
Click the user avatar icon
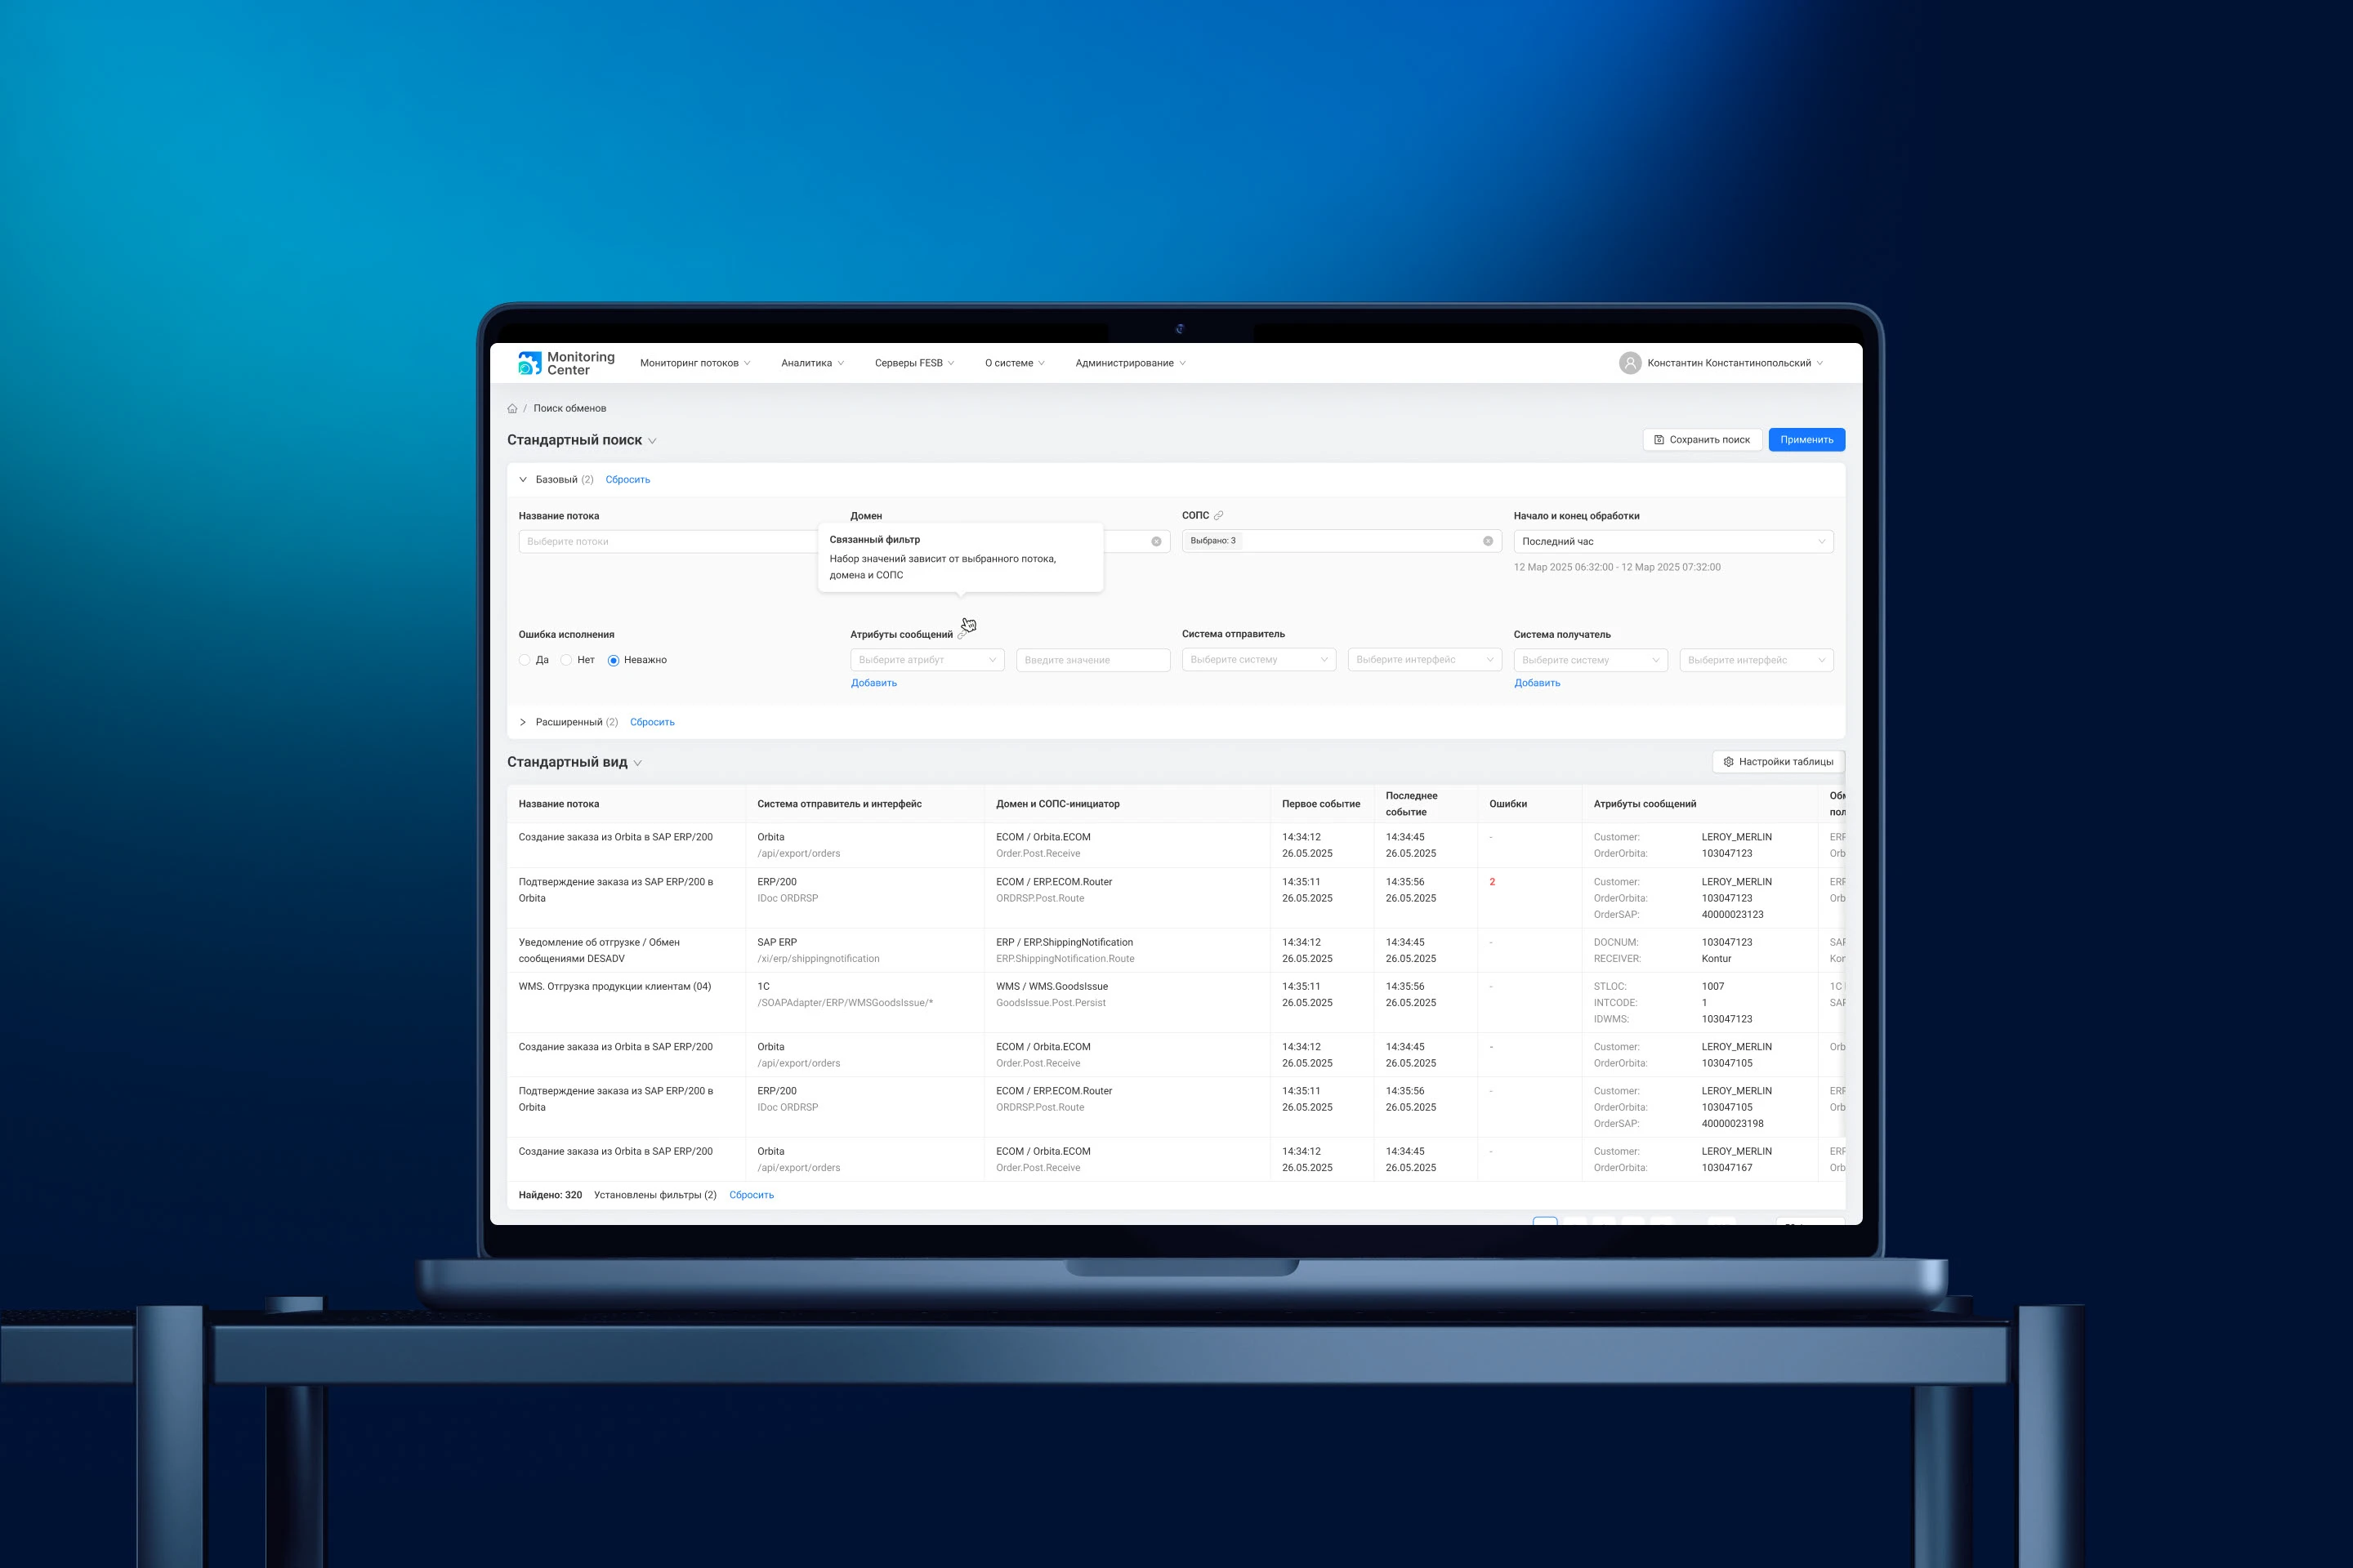[x=1630, y=363]
